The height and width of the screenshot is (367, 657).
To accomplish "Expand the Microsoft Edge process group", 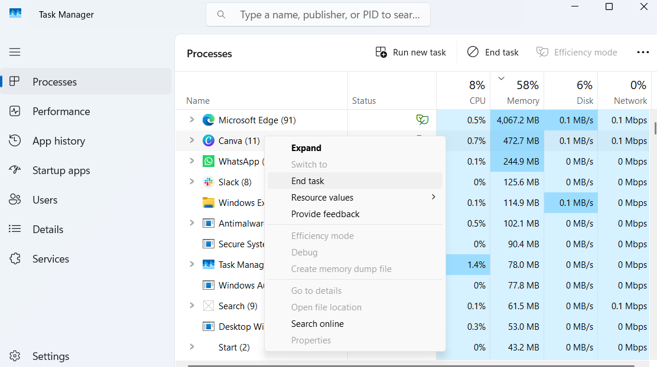I will pos(191,120).
